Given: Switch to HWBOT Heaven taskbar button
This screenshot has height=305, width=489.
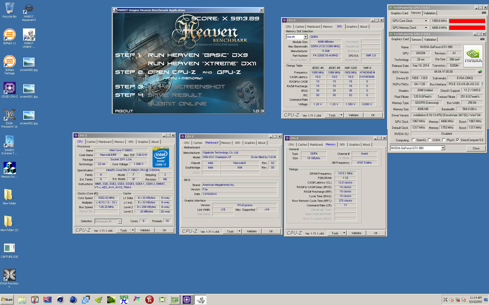Looking at the screenshot, I should 200,300.
